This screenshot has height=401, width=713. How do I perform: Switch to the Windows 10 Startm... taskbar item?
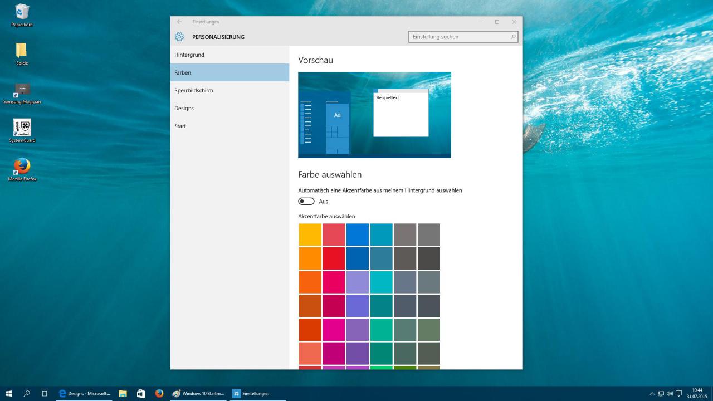click(198, 393)
